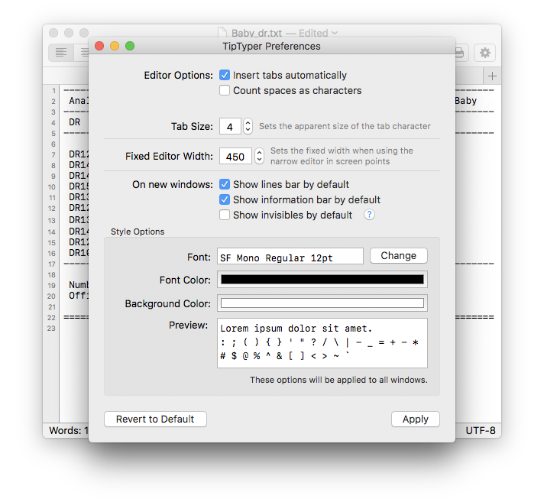Image resolution: width=544 pixels, height=499 pixels.
Task: Open Edited dropdown in Baby_dr.txt title
Action: [318, 33]
